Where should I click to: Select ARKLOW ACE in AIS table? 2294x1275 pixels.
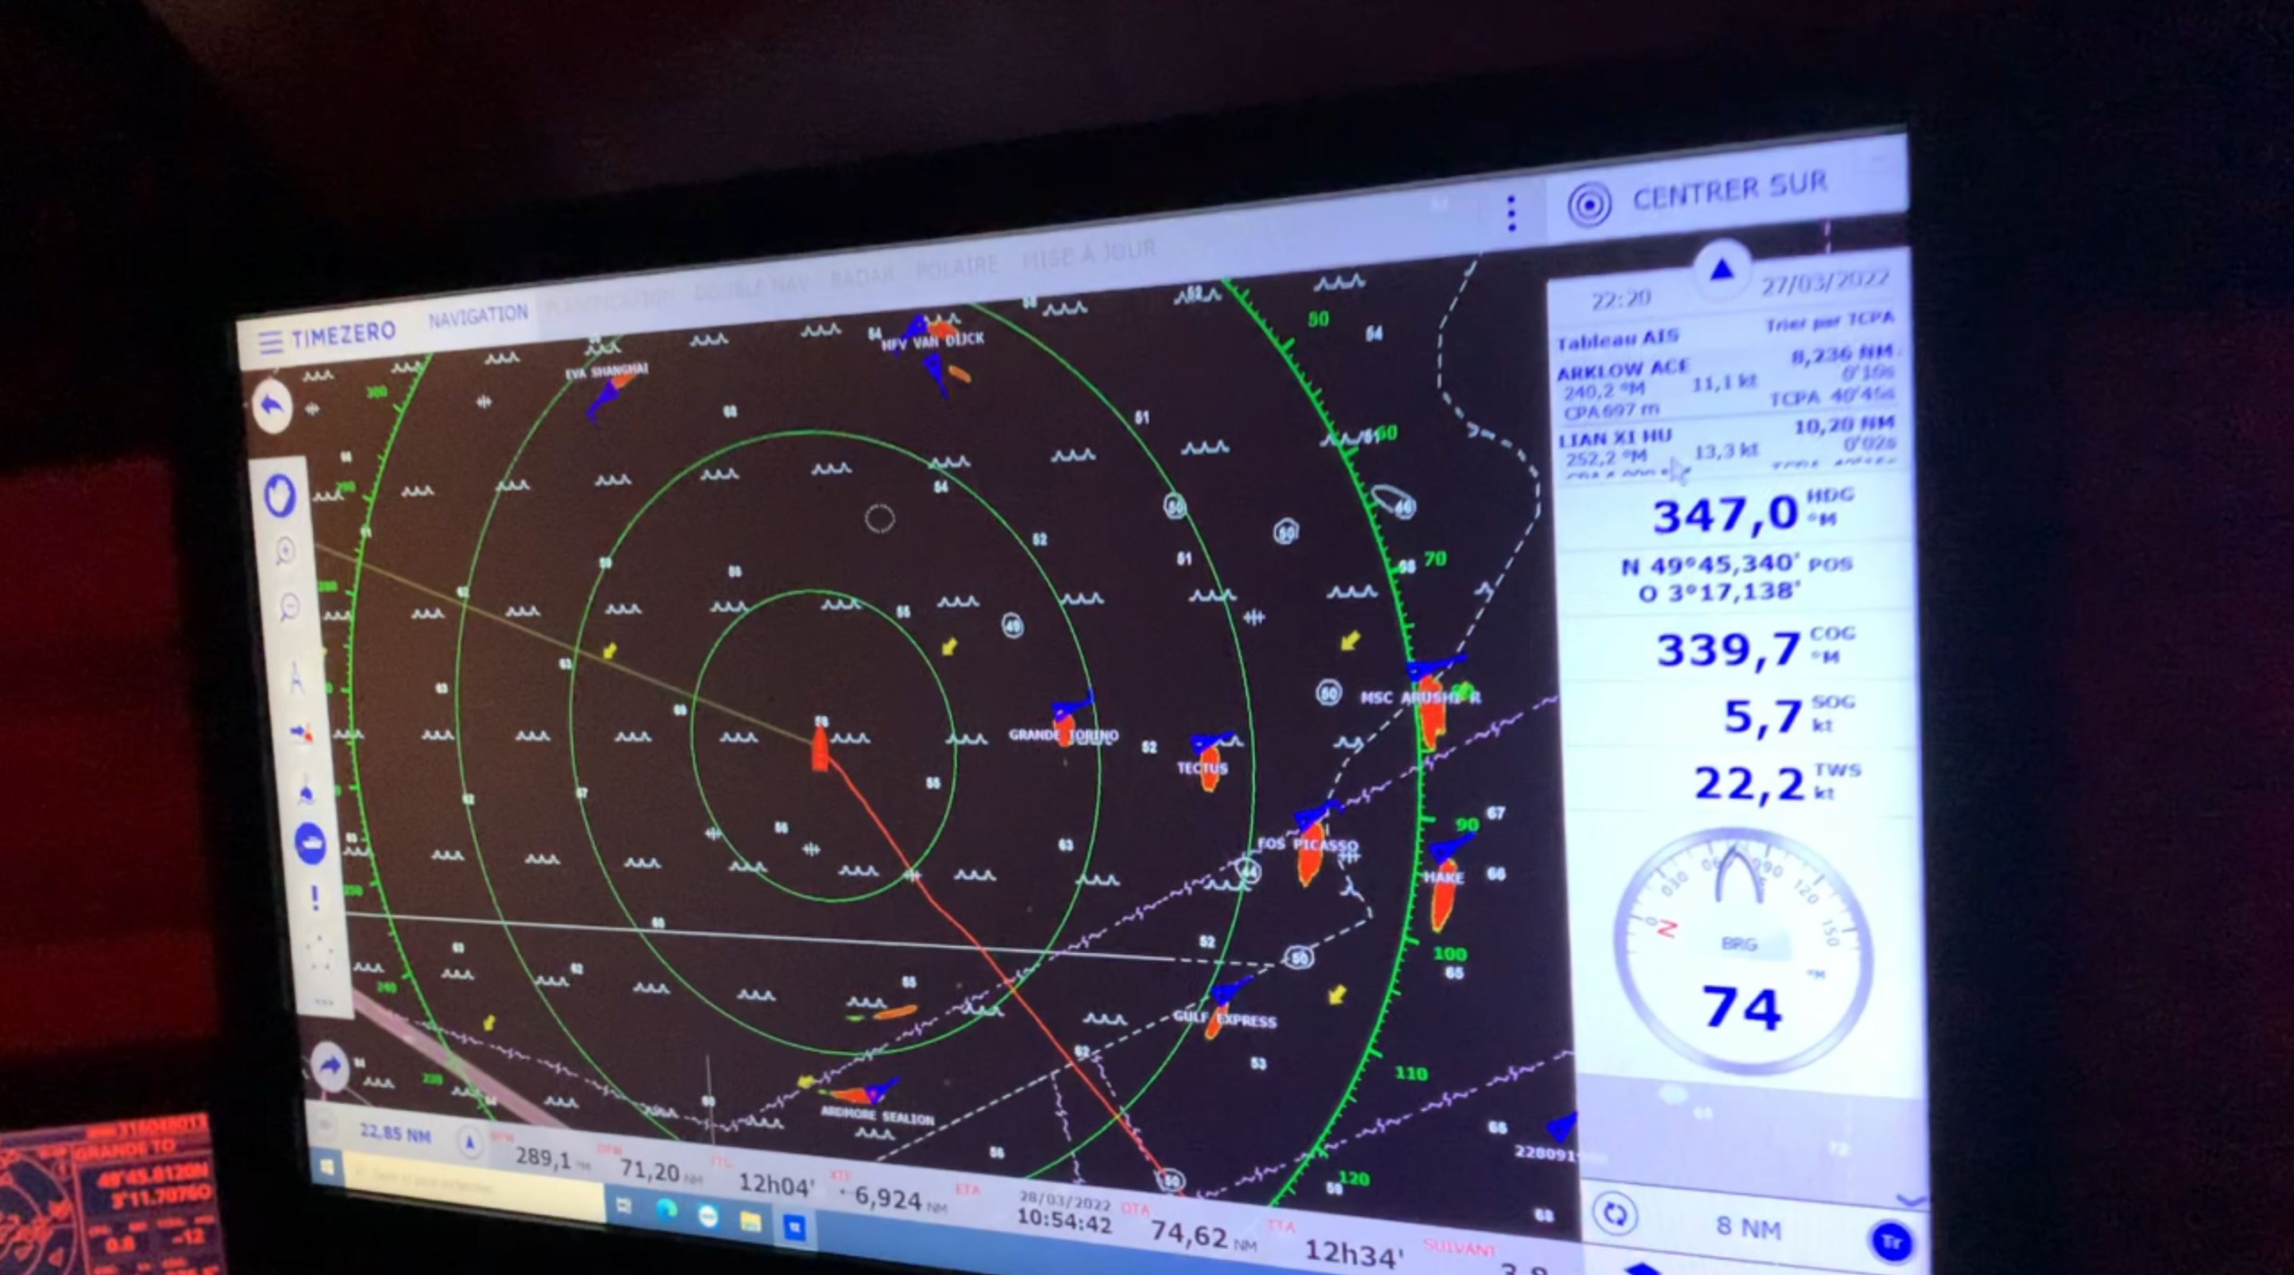click(x=1727, y=383)
